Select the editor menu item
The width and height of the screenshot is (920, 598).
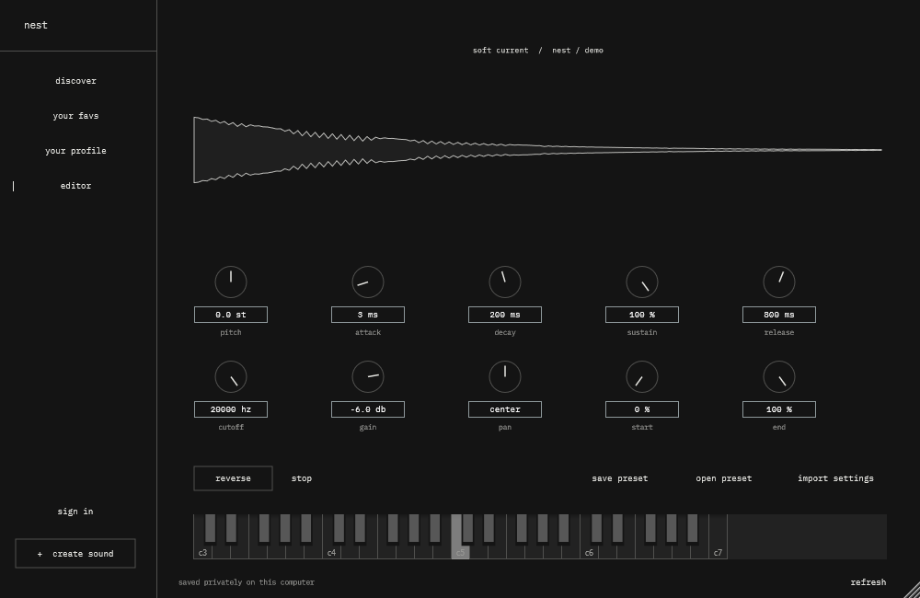pyautogui.click(x=75, y=186)
